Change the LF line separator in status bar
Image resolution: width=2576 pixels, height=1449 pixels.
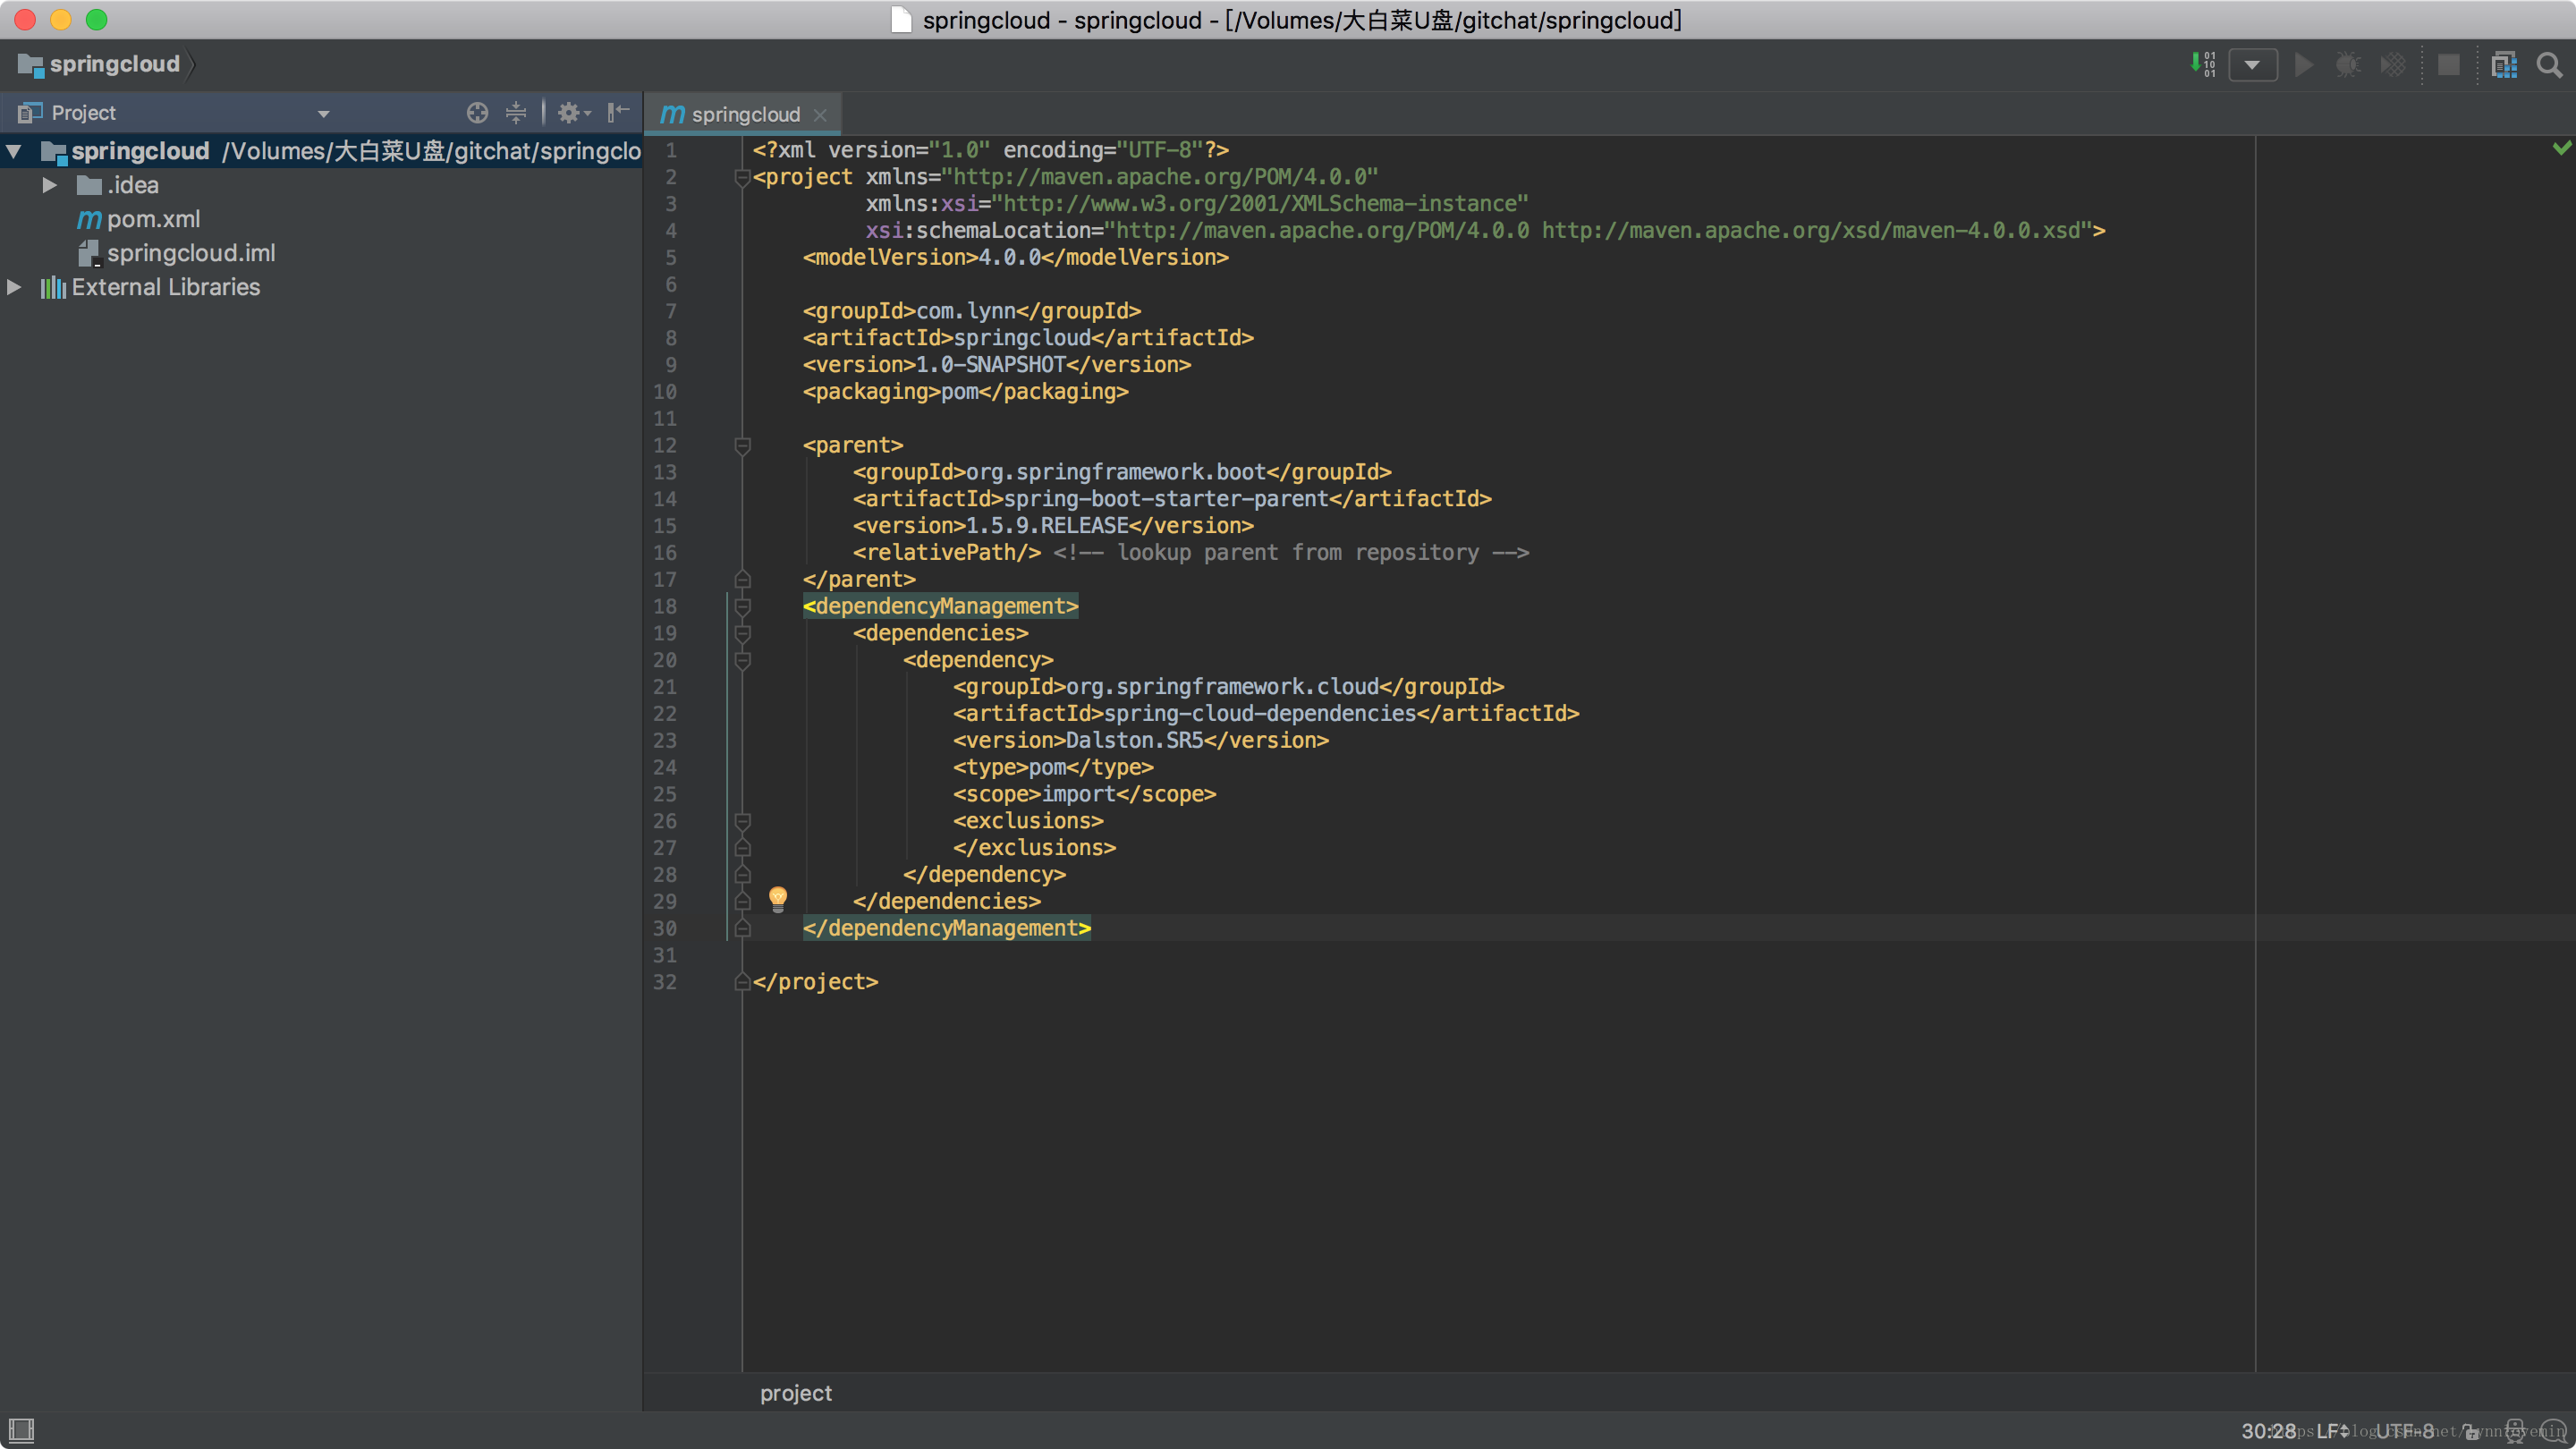(x=2332, y=1431)
